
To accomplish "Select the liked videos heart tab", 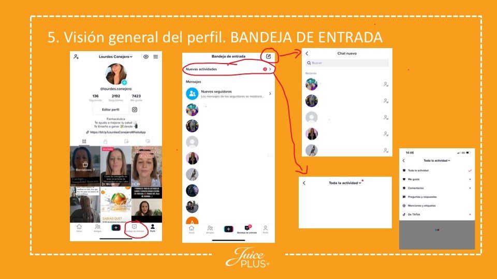I will point(148,142).
